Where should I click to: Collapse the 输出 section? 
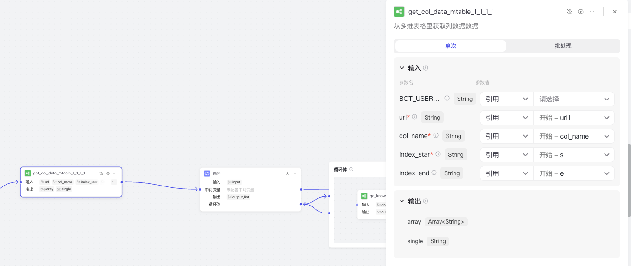402,201
